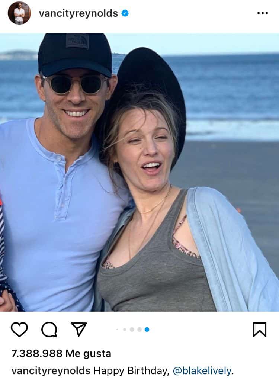Save the post with the bookmark icon
The width and height of the screenshot is (279, 379).
(260, 329)
